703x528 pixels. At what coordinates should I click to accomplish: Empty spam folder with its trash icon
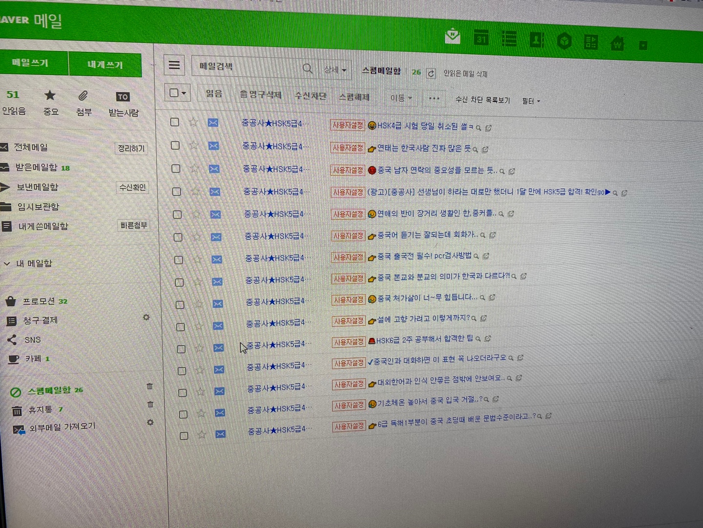pos(150,386)
